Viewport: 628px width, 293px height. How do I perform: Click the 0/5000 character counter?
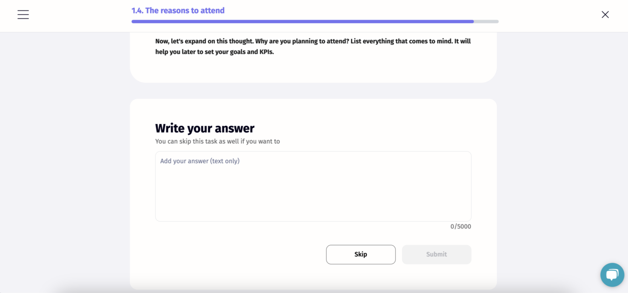click(x=460, y=227)
